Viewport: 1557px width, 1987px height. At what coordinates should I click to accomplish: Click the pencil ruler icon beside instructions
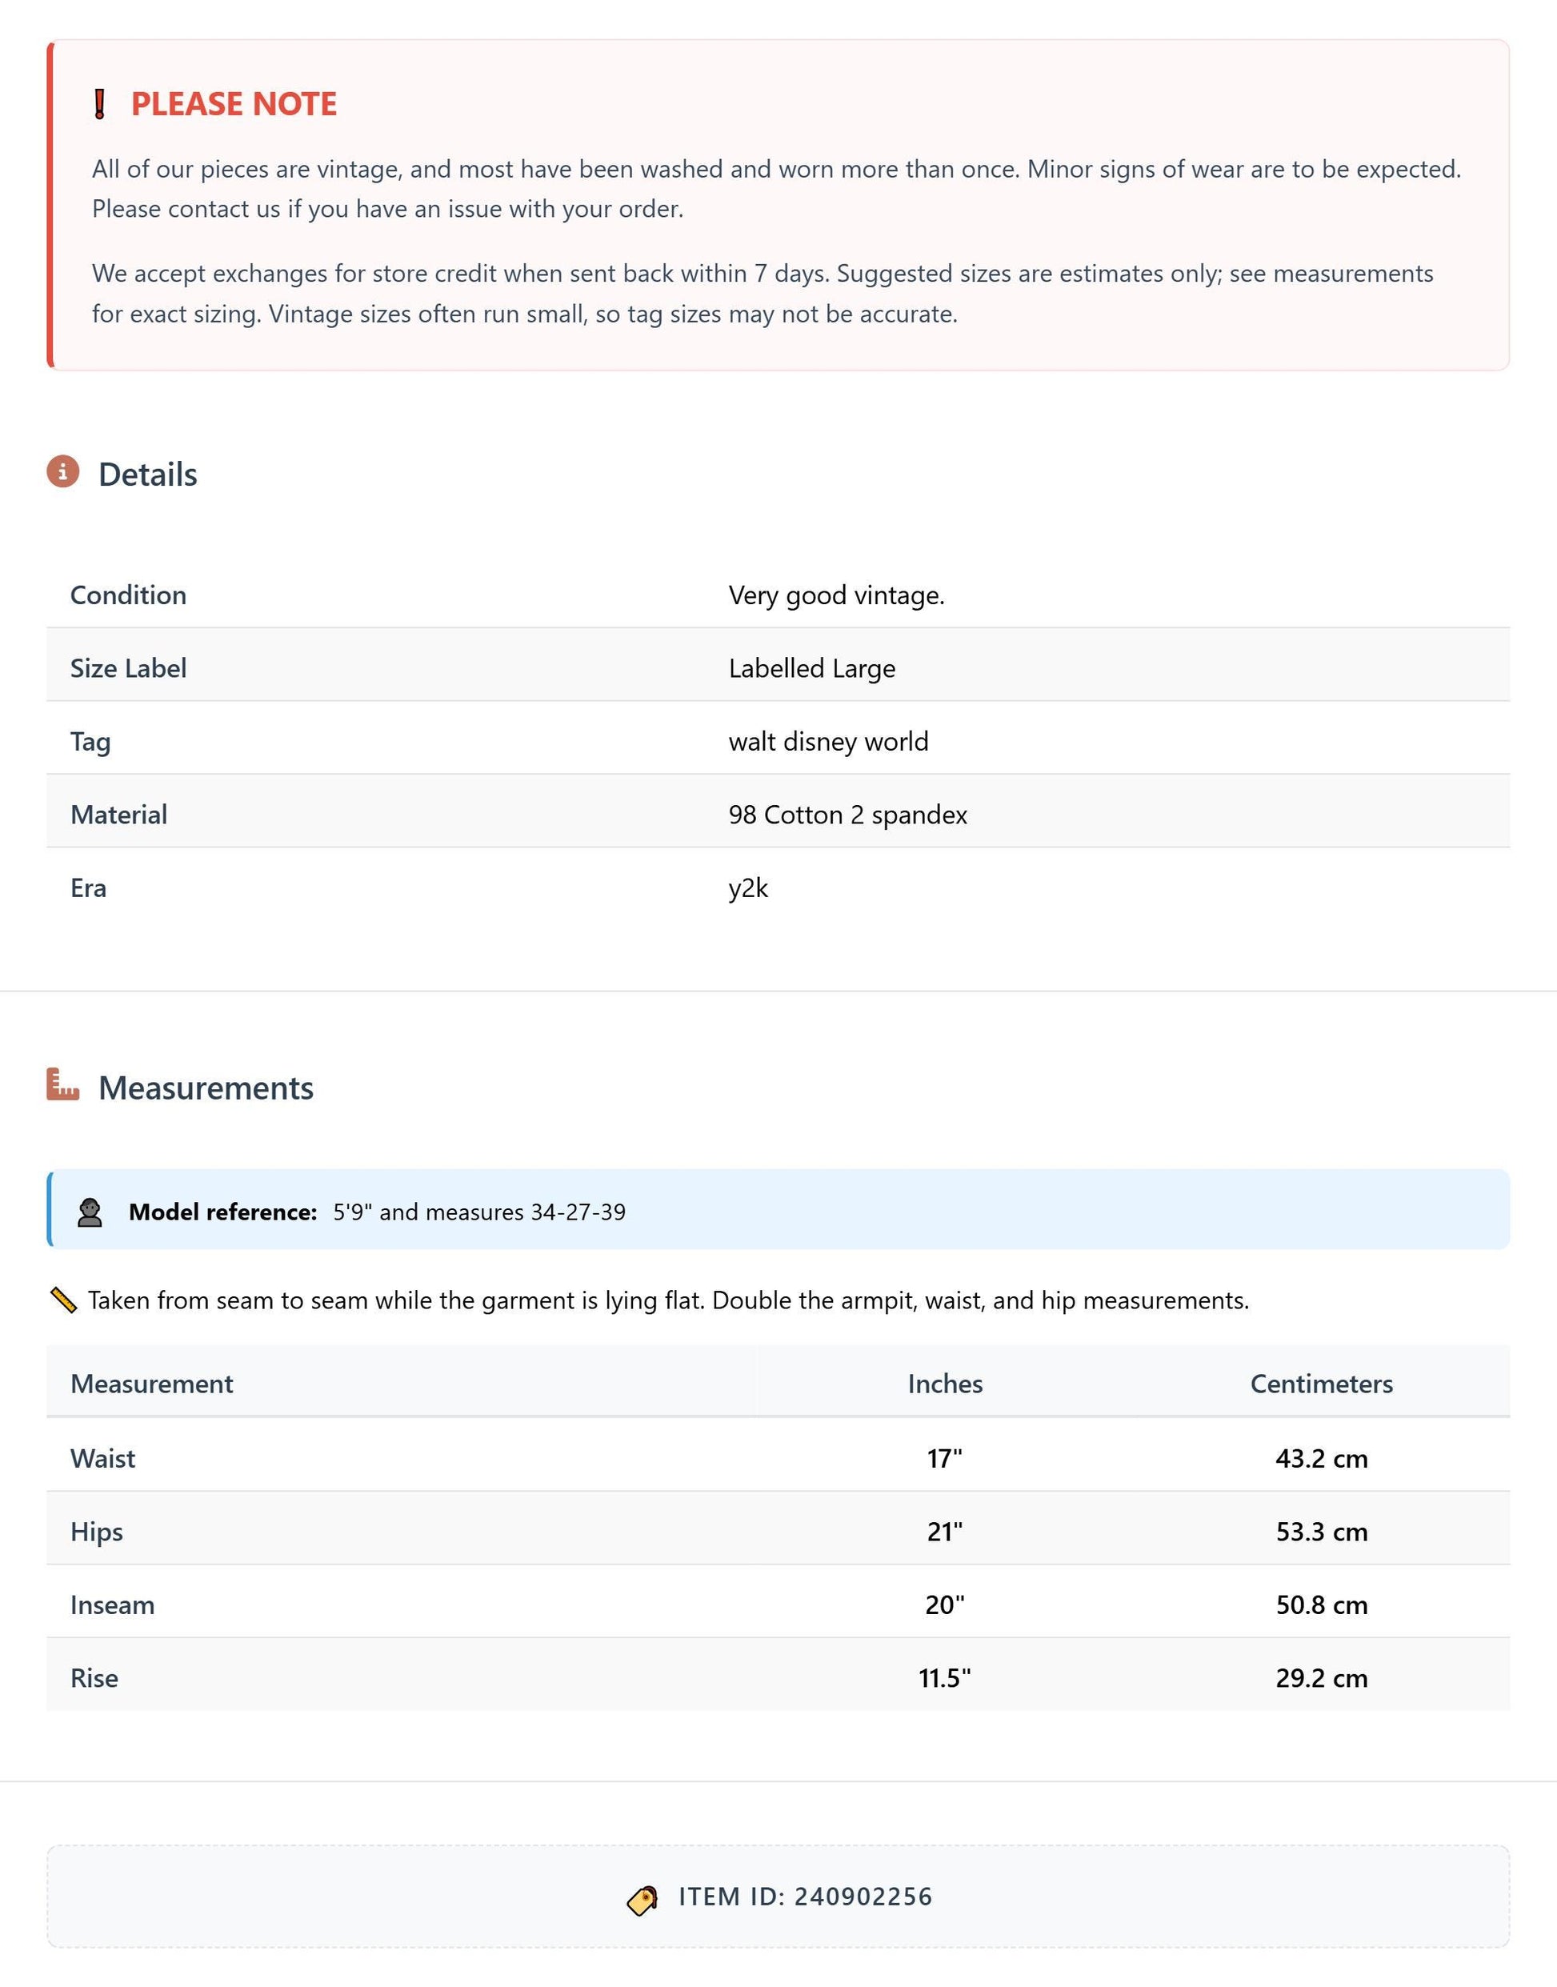tap(63, 1300)
